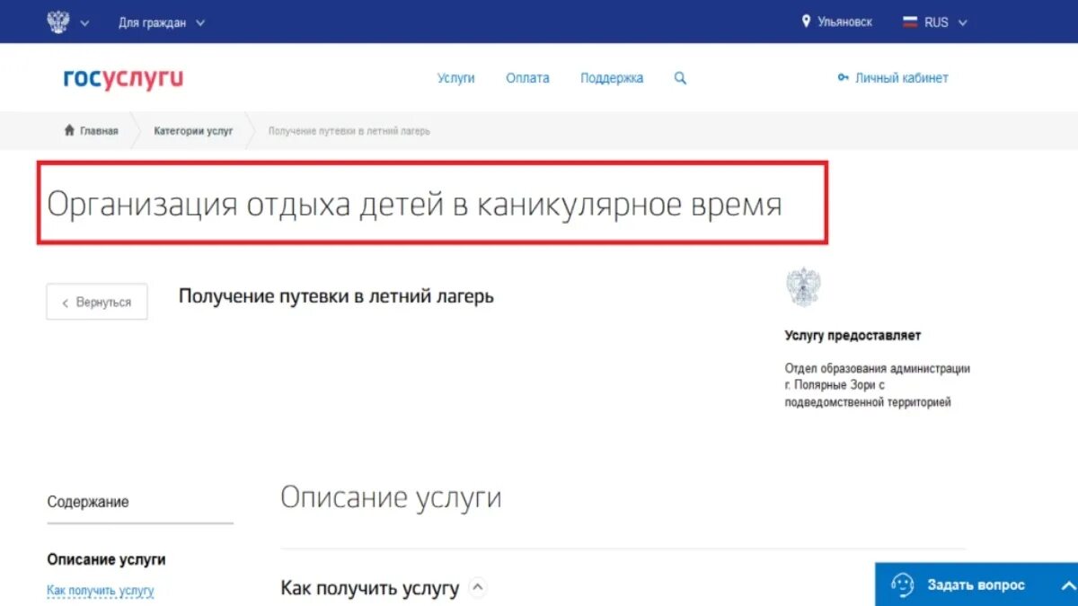Open the Услуги menu item
This screenshot has height=606, width=1078.
click(x=456, y=78)
